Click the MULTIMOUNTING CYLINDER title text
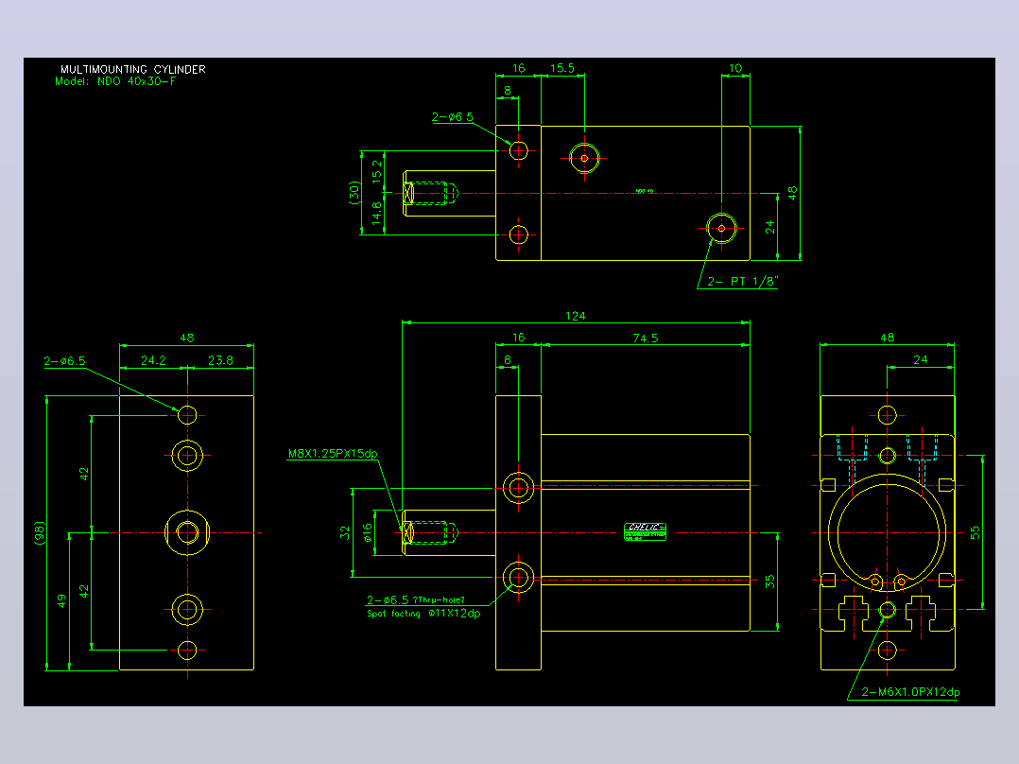 [x=133, y=69]
